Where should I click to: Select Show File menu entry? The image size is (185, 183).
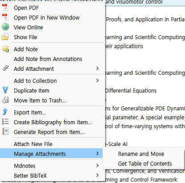coord(53,37)
